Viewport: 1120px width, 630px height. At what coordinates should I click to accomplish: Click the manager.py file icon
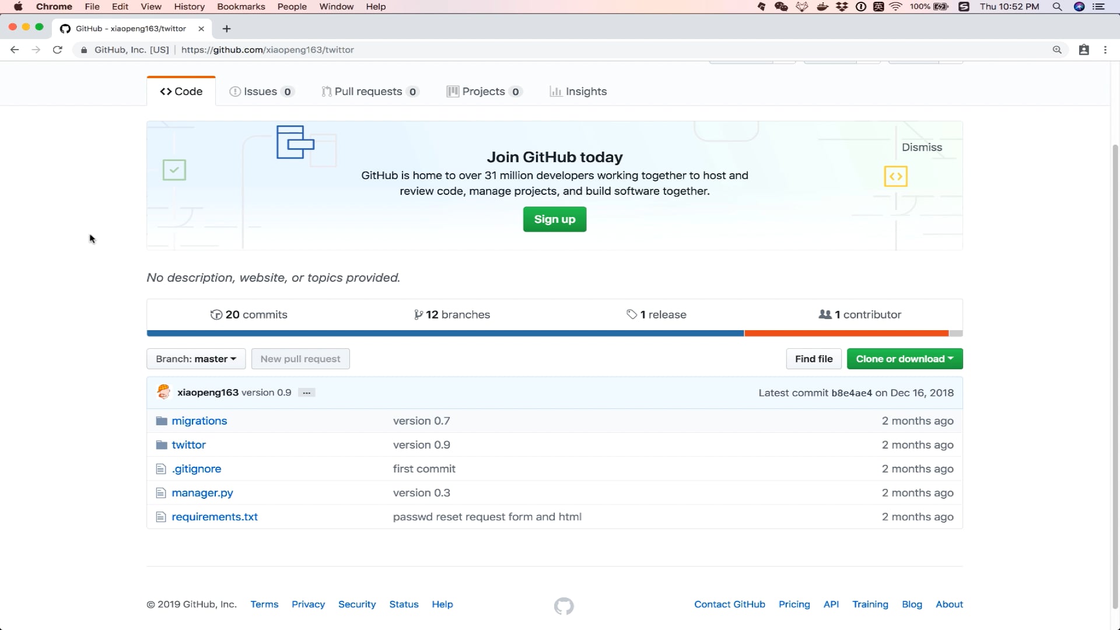(x=161, y=493)
